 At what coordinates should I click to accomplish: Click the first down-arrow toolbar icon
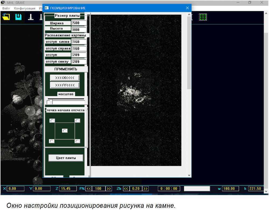[31, 17]
